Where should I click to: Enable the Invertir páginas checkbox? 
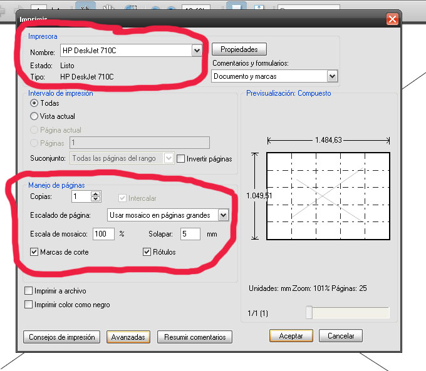181,159
